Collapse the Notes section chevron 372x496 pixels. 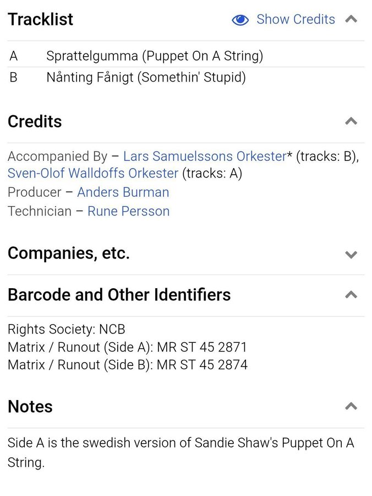[351, 407]
